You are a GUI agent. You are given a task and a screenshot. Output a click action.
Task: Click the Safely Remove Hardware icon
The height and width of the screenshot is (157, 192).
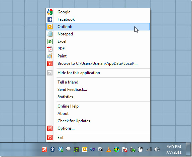pyautogui.click(x=132, y=149)
